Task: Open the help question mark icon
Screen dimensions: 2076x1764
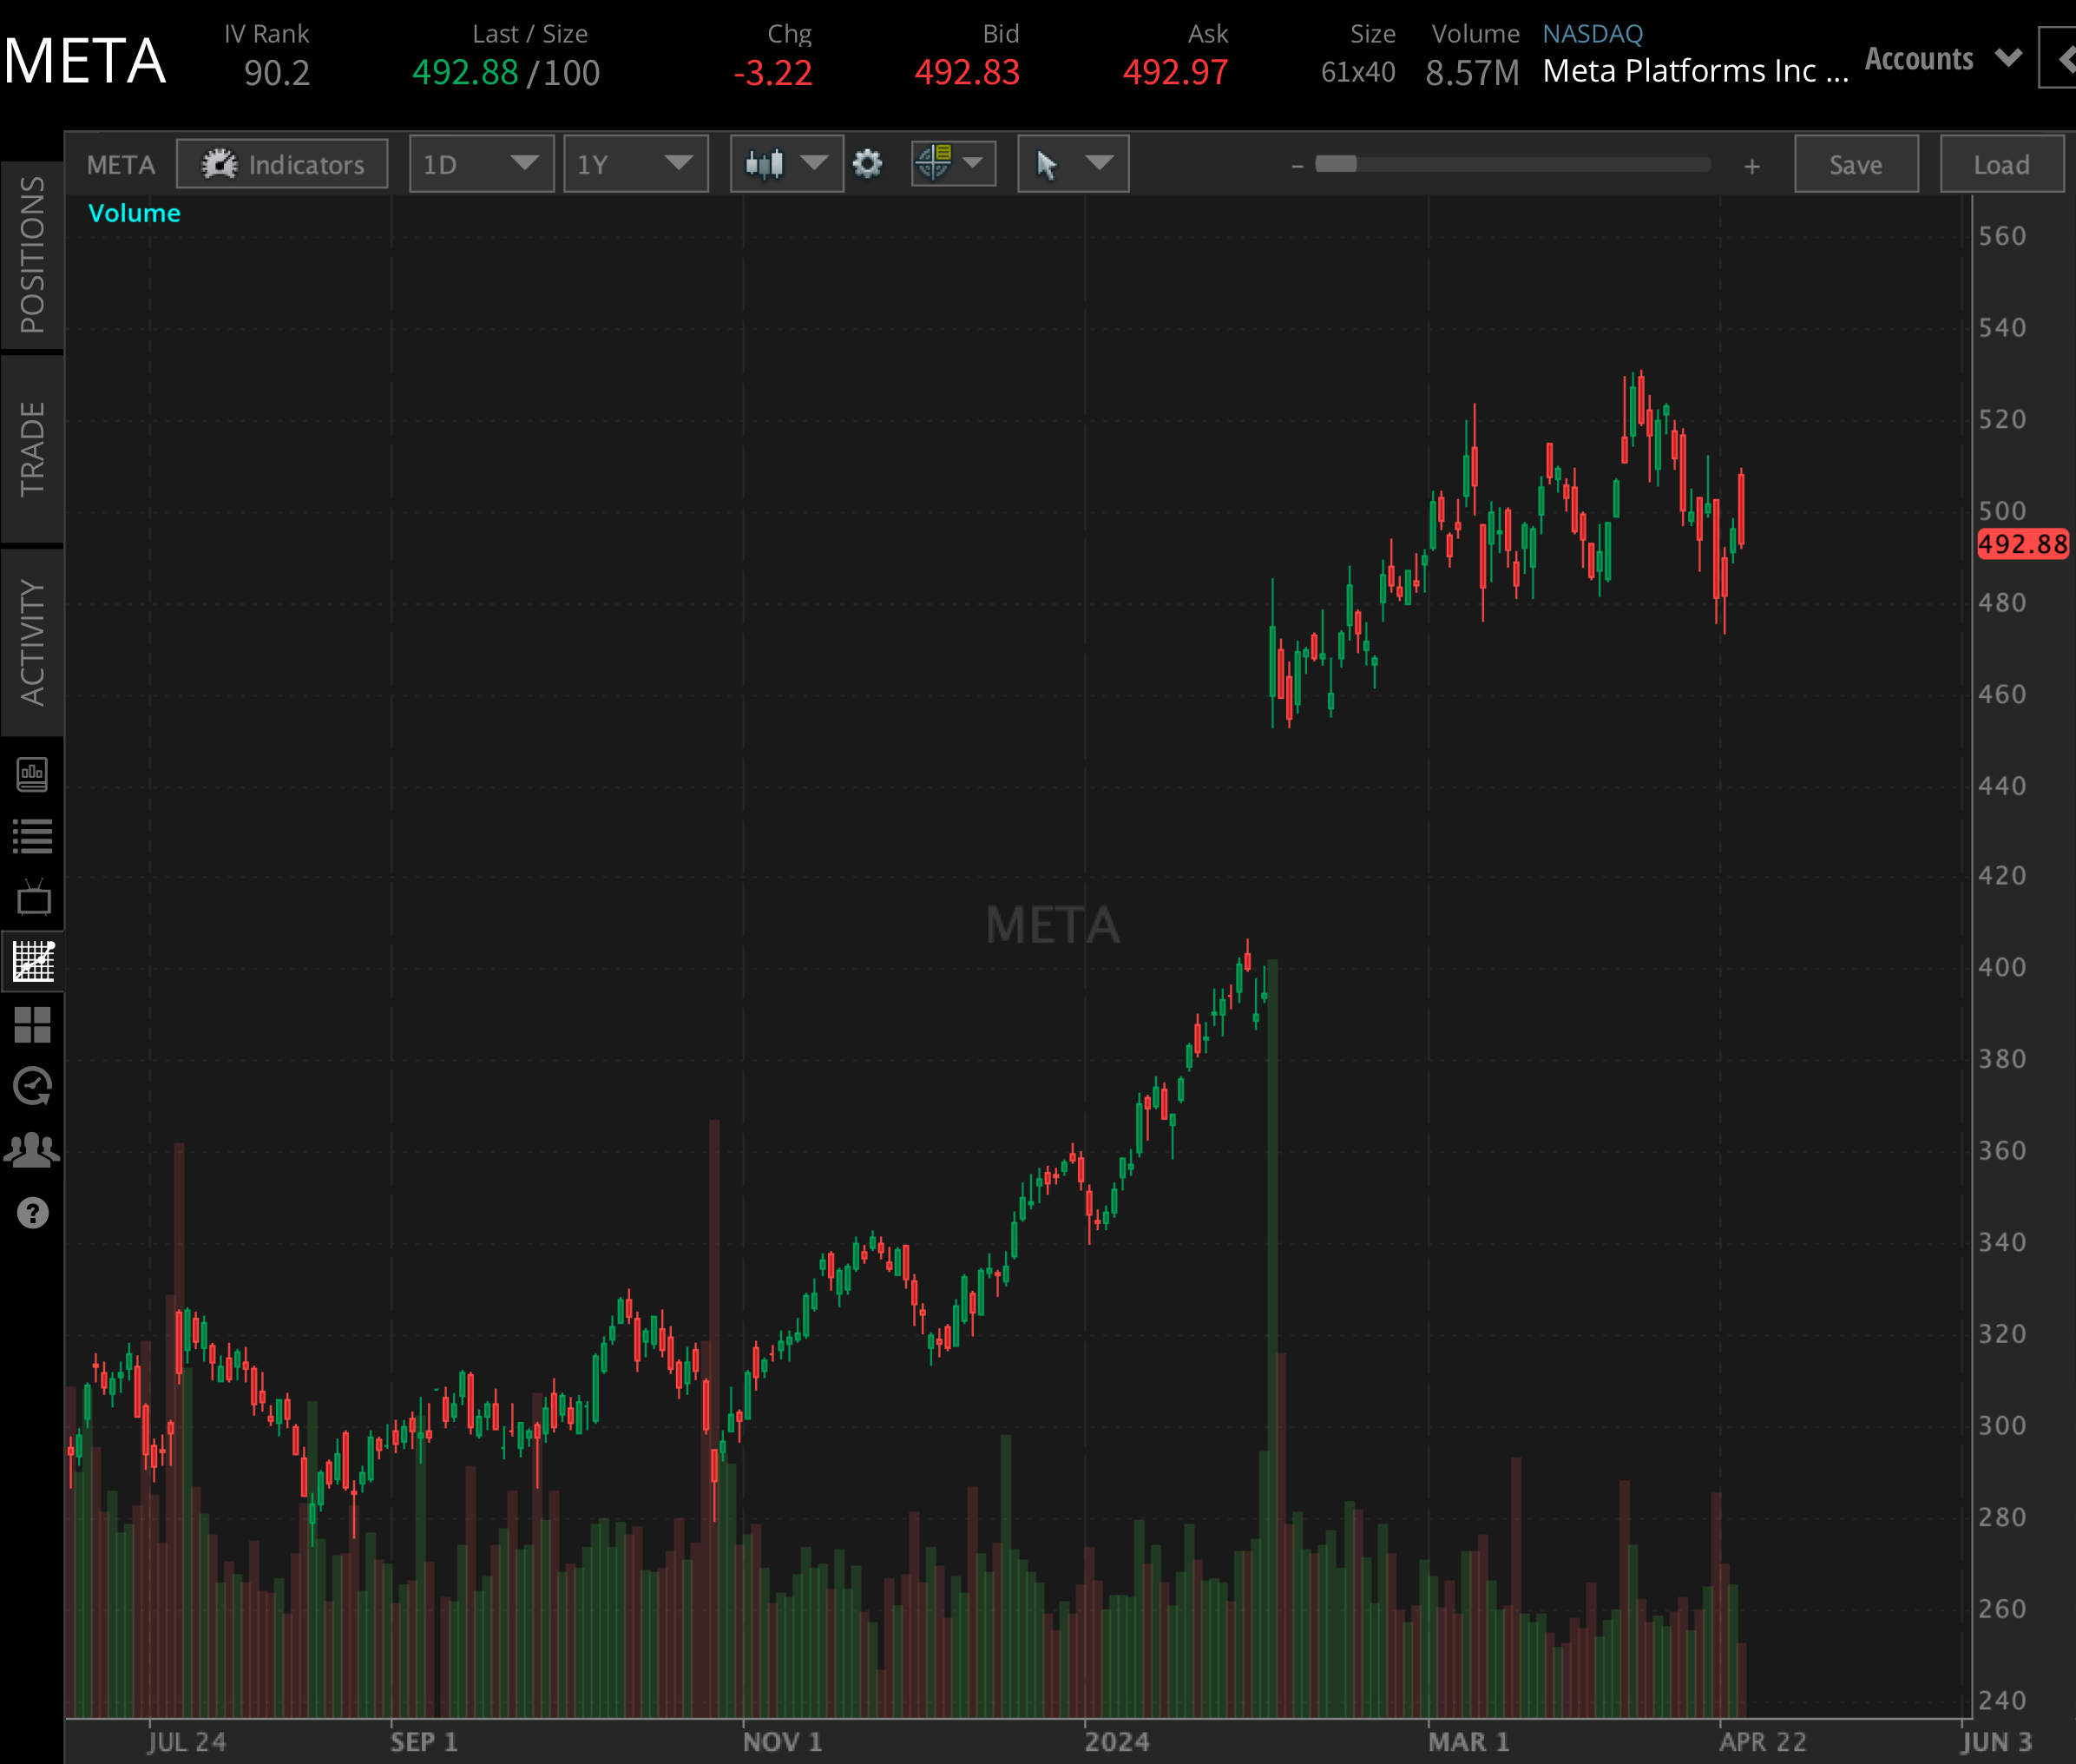Action: click(33, 1214)
